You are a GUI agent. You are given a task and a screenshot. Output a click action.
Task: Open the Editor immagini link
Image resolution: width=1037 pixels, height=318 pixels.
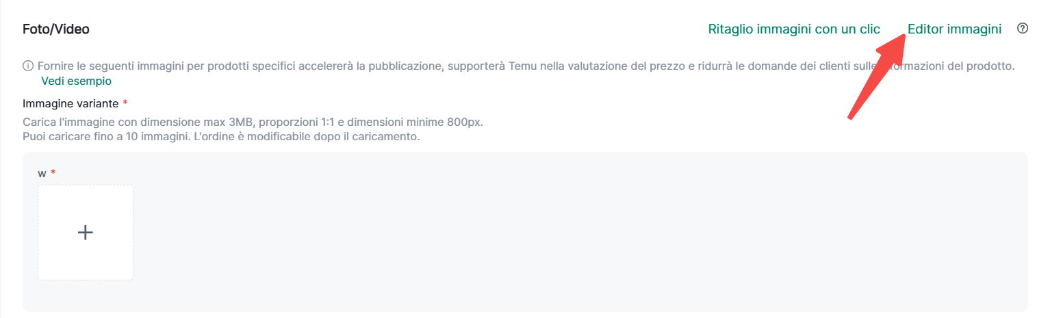954,29
